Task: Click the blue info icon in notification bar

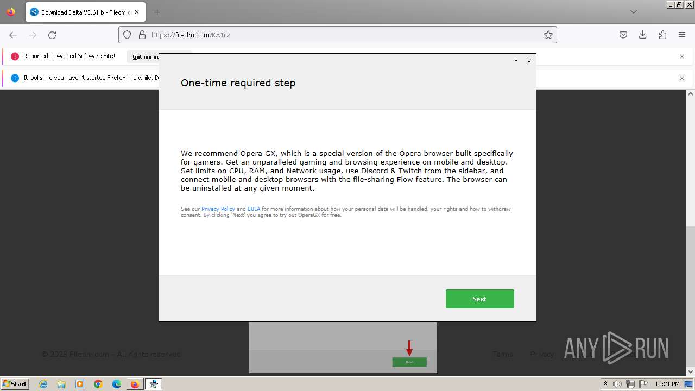Action: [x=15, y=78]
